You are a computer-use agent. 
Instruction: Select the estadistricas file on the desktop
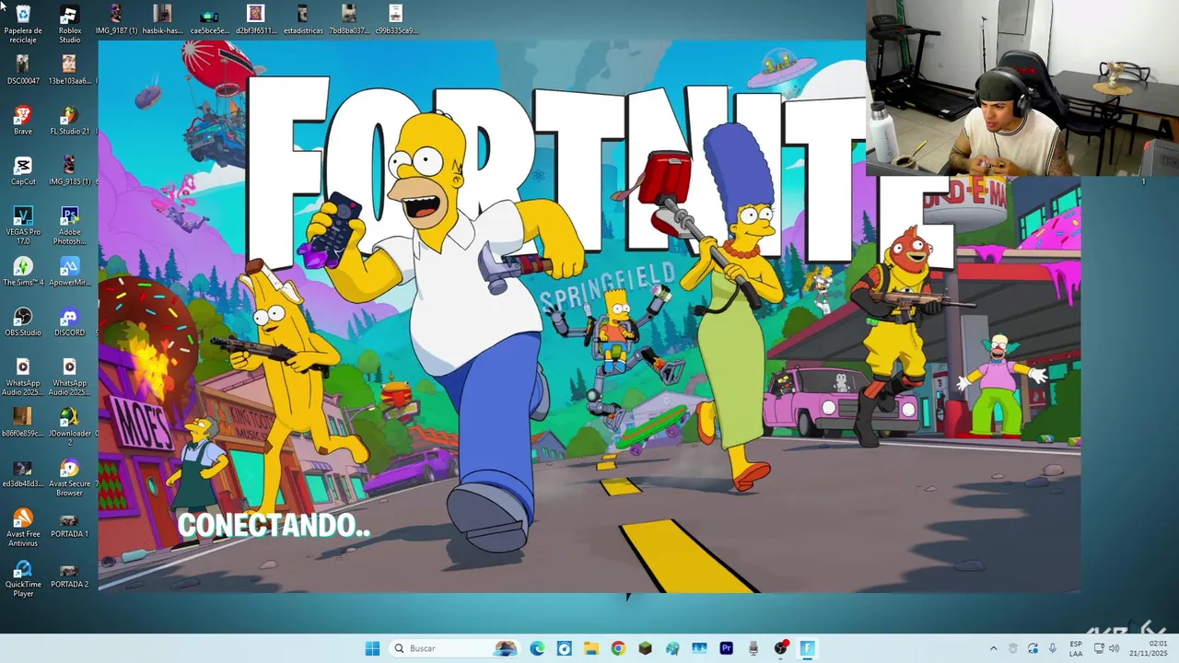click(303, 19)
